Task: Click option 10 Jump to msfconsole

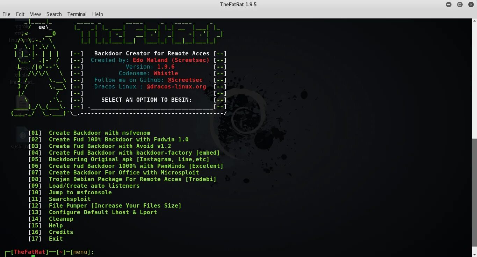Action: tap(70, 192)
